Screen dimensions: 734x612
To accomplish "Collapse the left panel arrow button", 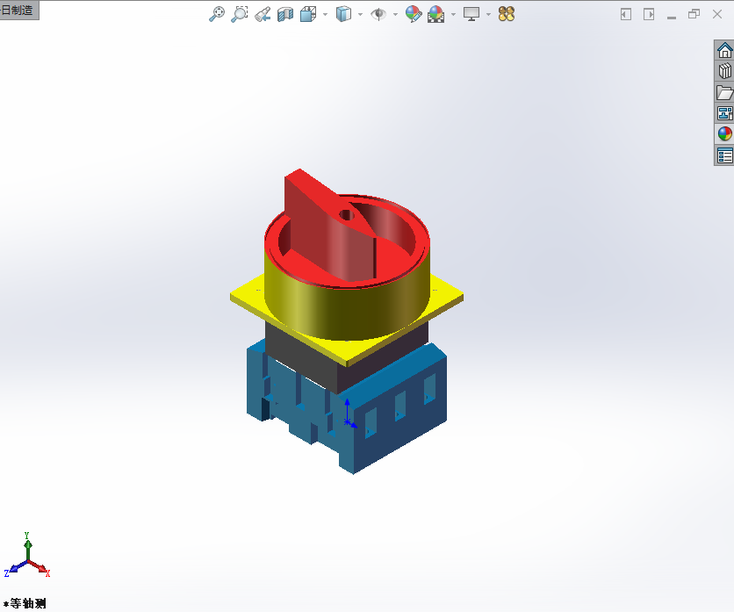I will click(626, 15).
